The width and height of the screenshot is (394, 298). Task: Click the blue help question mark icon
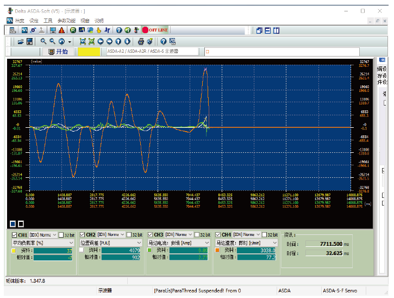tap(119, 30)
